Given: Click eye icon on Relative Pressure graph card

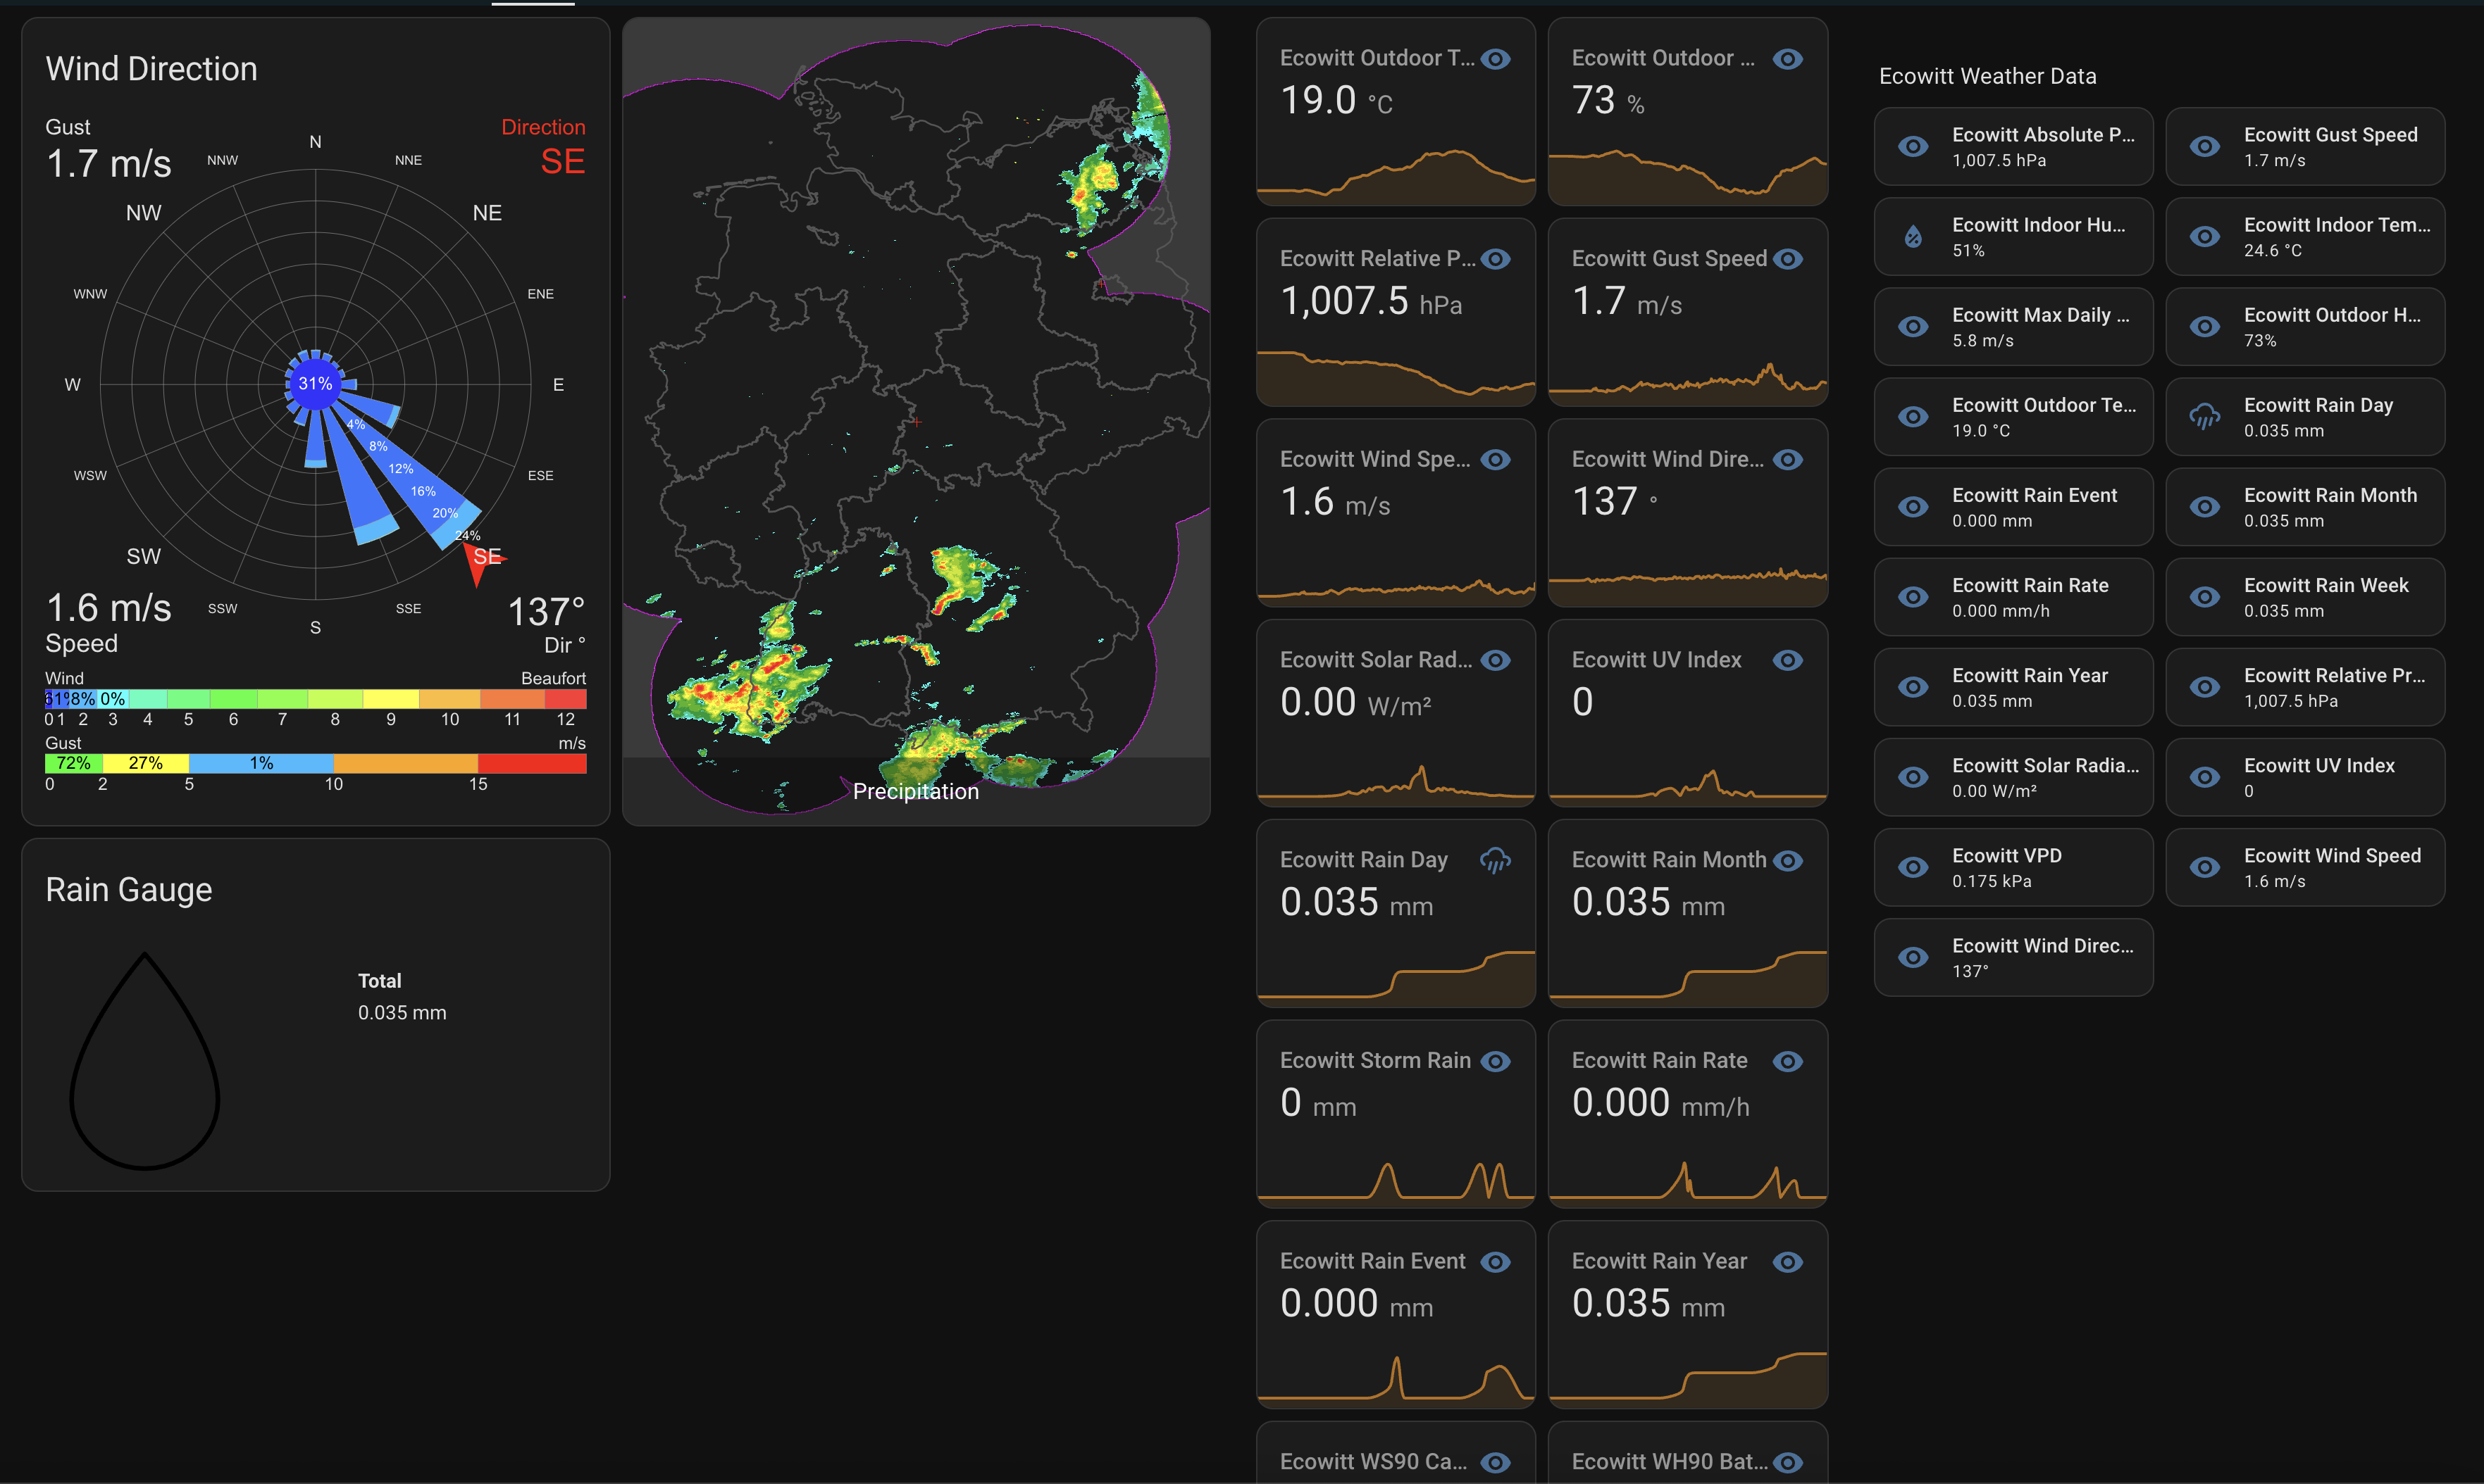Looking at the screenshot, I should [1496, 259].
